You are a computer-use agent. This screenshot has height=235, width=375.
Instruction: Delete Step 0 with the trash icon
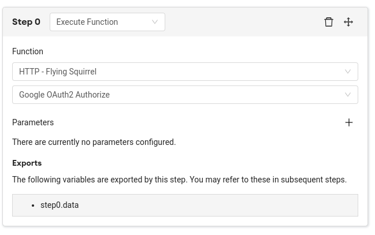[329, 22]
